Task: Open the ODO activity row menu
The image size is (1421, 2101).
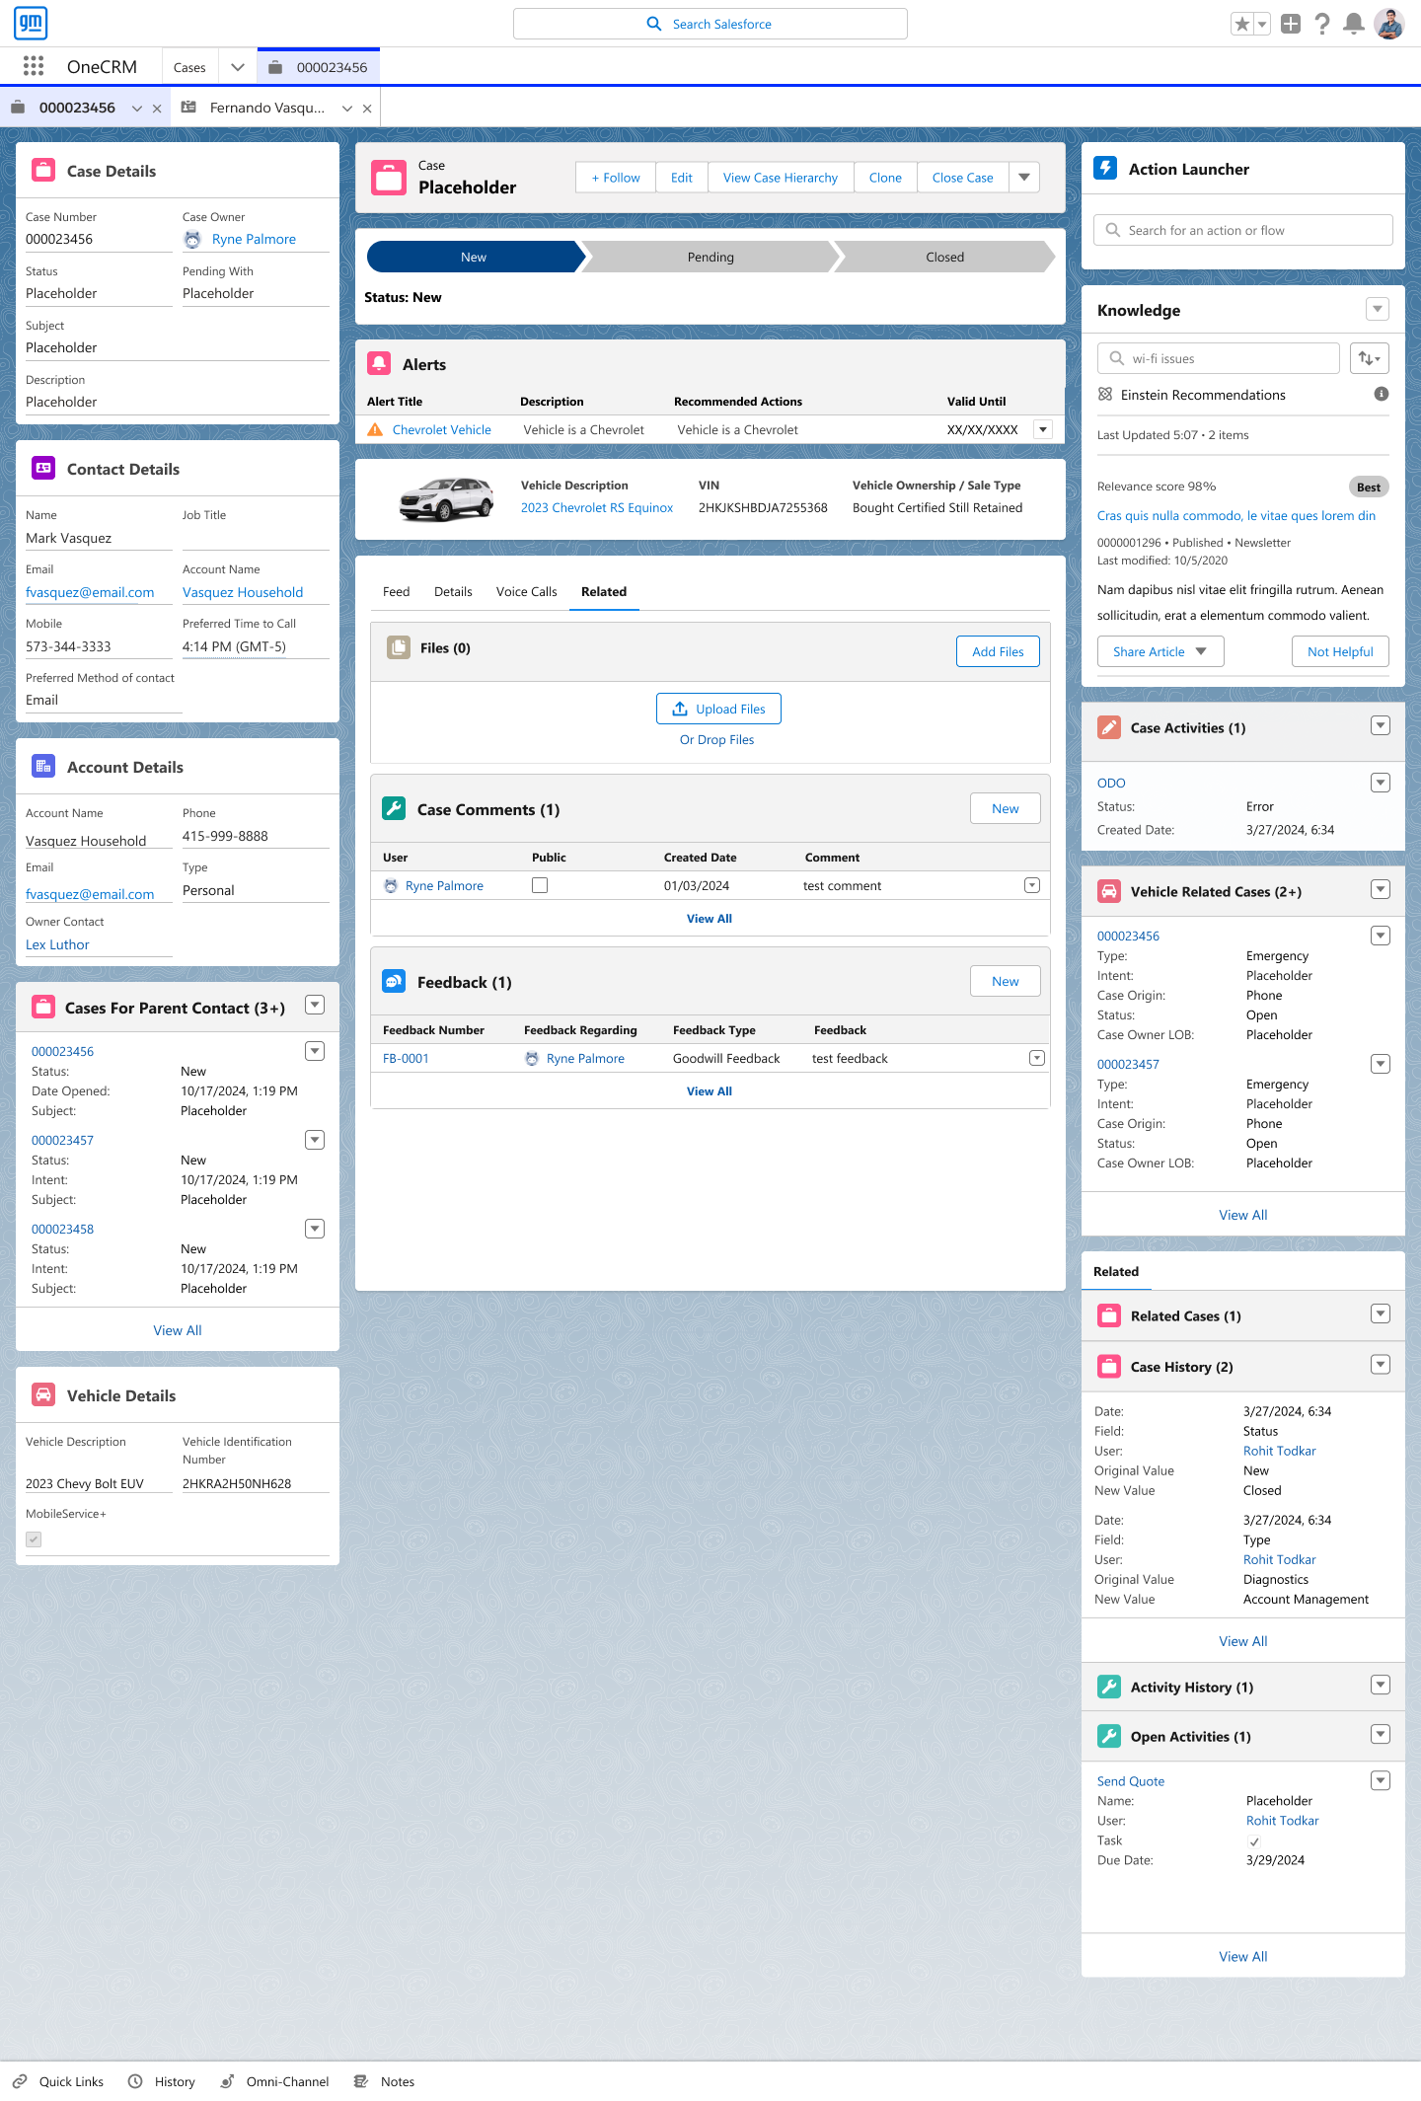Action: point(1381,783)
